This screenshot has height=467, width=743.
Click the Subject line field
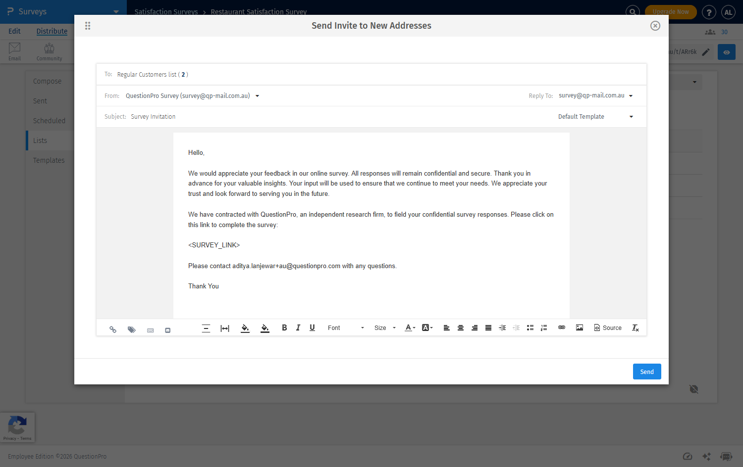153,116
